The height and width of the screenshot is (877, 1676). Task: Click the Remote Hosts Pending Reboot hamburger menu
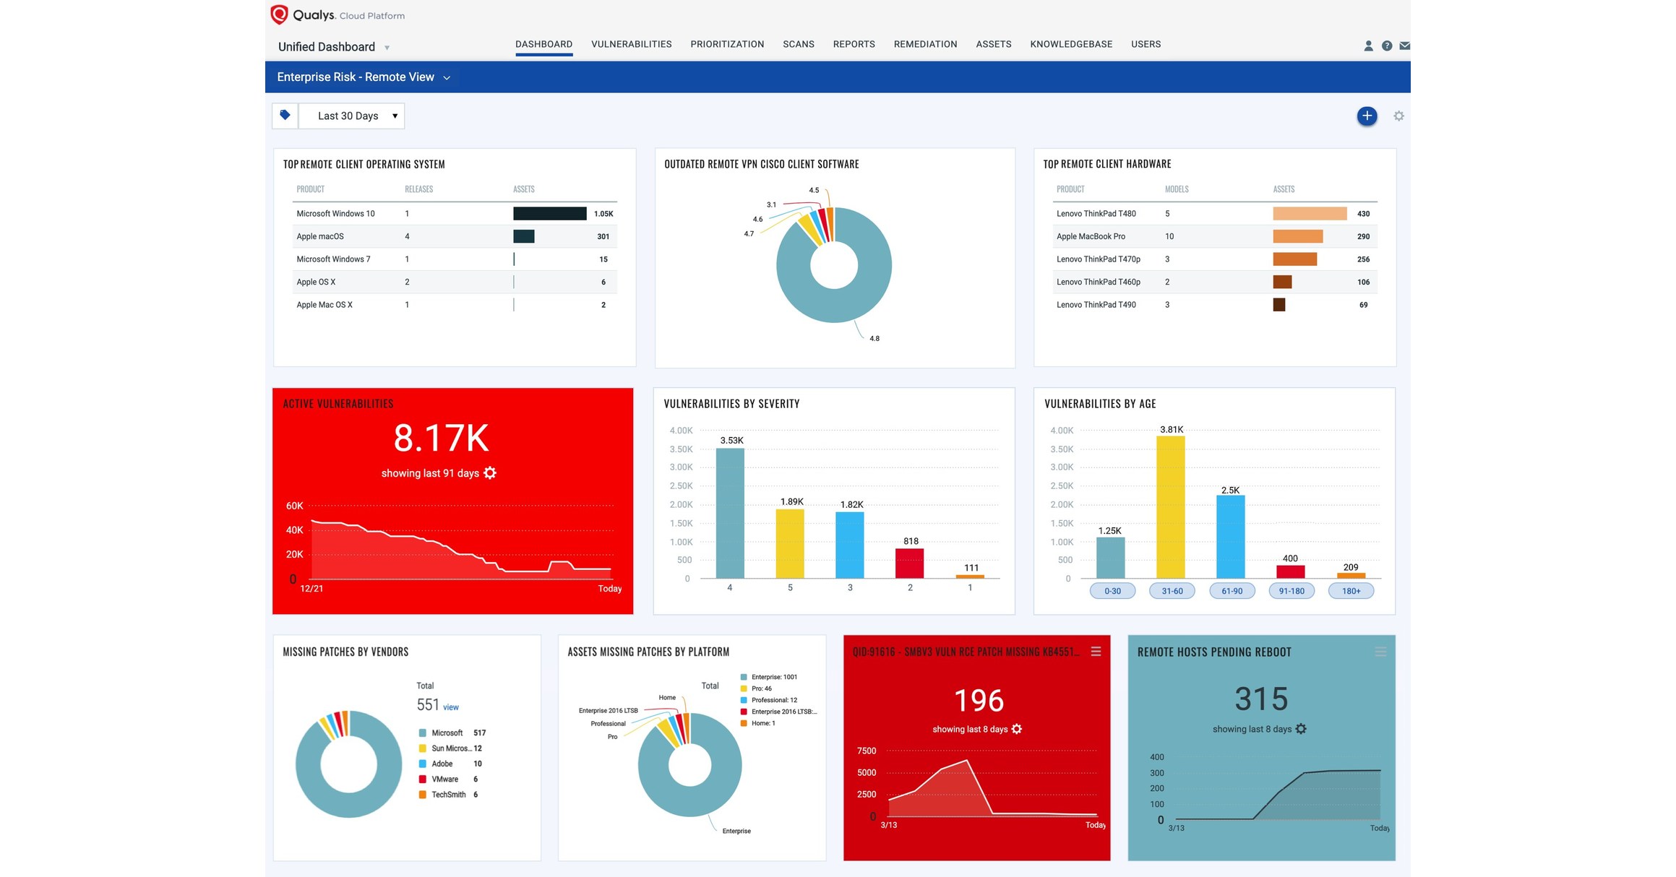tap(1379, 651)
